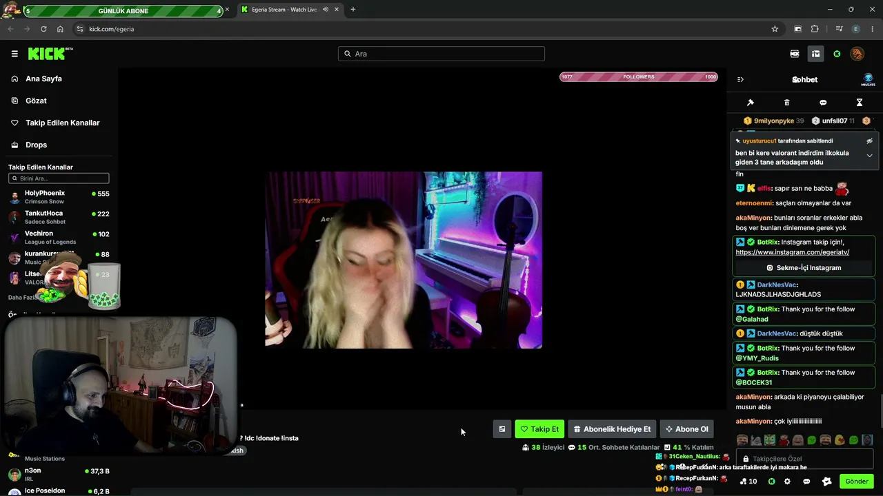Go to the browser home page
The image size is (883, 496).
(60, 29)
